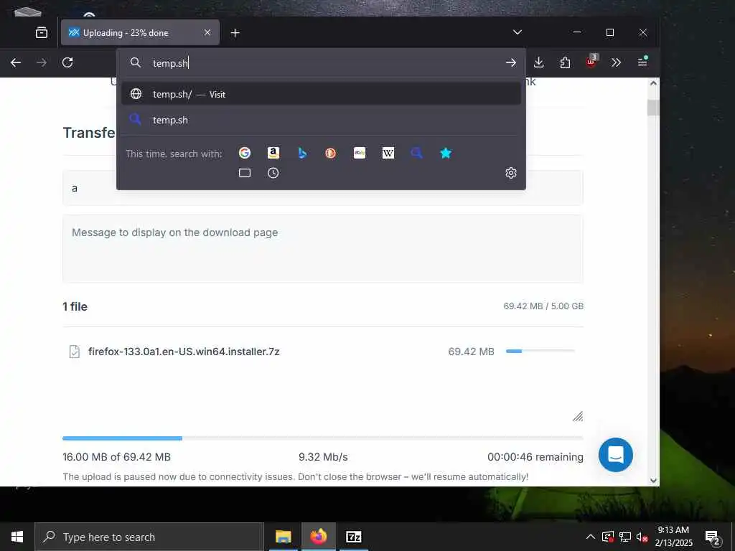Image resolution: width=735 pixels, height=551 pixels.
Task: Open 7-Zip from the taskbar
Action: pyautogui.click(x=353, y=537)
